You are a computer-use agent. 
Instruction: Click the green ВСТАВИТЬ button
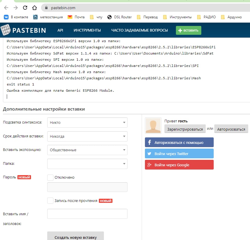pos(188,30)
